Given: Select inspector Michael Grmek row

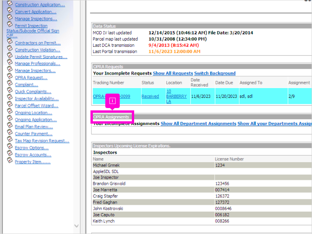Looking at the screenshot, I should (202, 165).
